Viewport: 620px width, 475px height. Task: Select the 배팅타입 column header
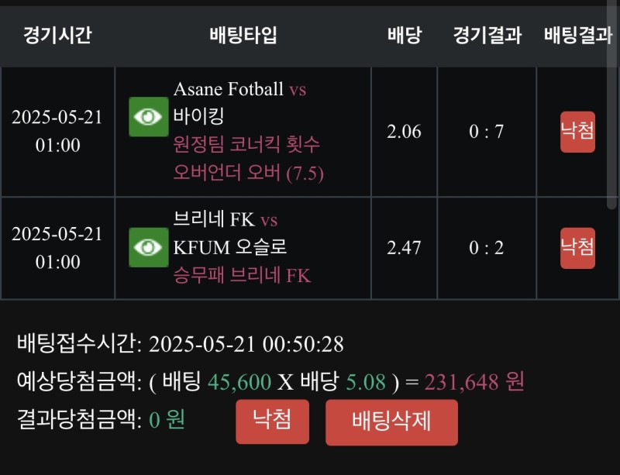pos(243,36)
